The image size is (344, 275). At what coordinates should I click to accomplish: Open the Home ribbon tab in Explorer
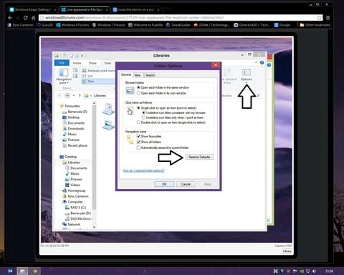point(77,63)
